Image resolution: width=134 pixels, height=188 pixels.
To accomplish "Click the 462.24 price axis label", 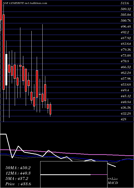I will [126, 73].
